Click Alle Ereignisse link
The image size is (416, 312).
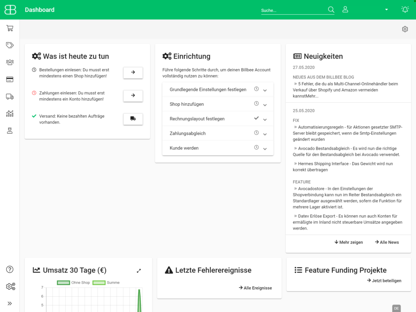(x=255, y=288)
